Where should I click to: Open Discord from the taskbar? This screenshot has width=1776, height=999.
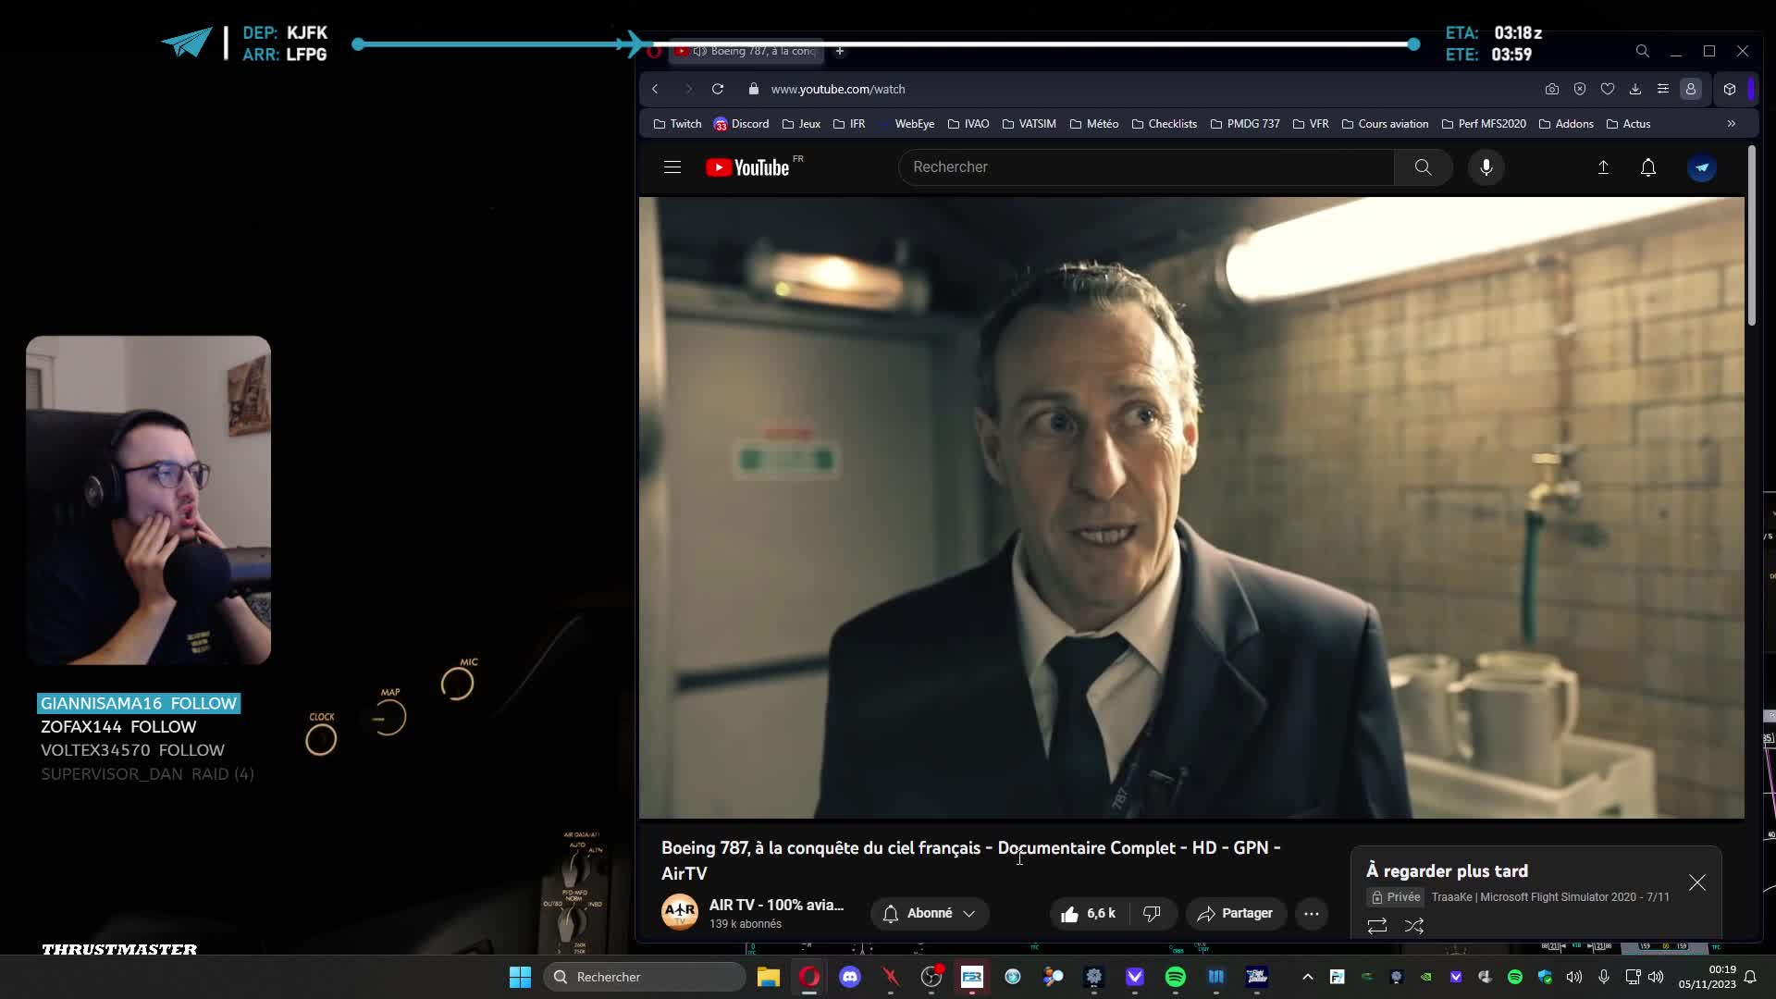[850, 977]
